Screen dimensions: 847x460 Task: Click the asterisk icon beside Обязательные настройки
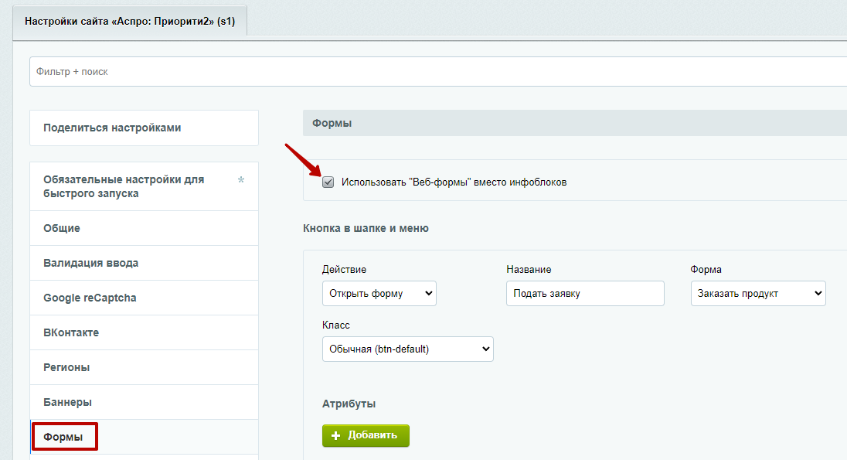click(241, 179)
